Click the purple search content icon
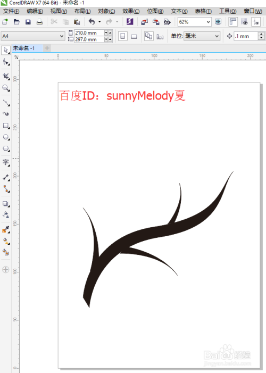Image resolution: width=266 pixels, height=373 pixels. click(130, 22)
